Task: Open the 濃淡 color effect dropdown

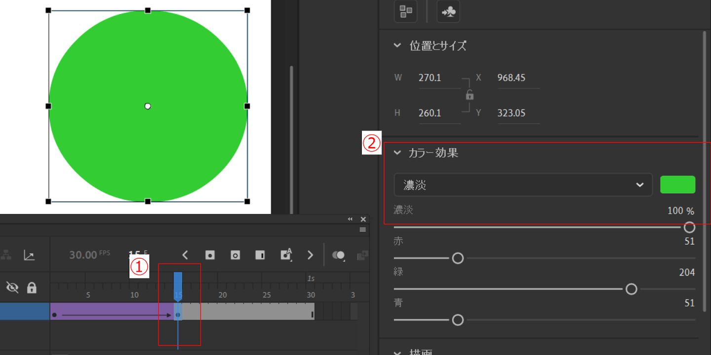Action: point(523,185)
